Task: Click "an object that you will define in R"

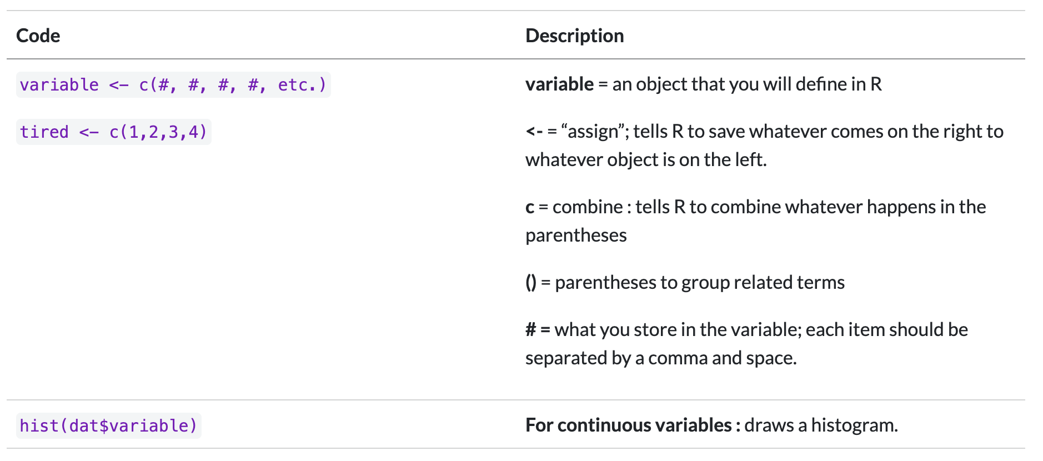Action: [746, 84]
